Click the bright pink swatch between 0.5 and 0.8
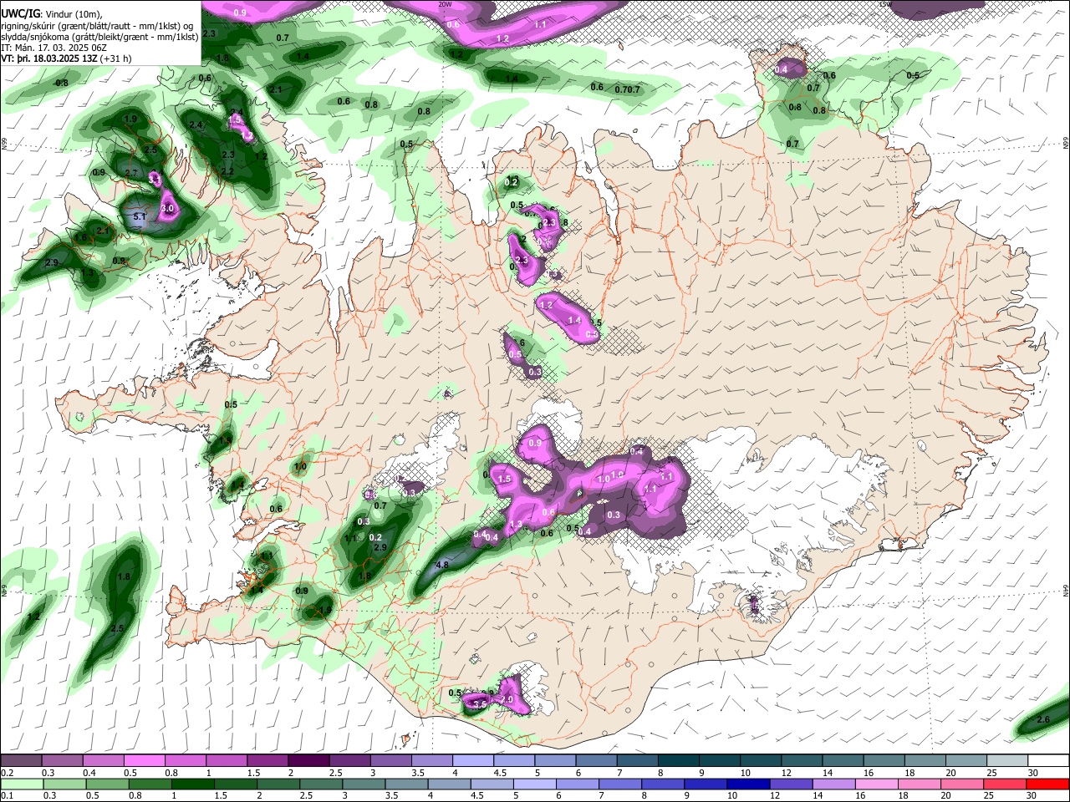The height and width of the screenshot is (802, 1070). click(143, 761)
